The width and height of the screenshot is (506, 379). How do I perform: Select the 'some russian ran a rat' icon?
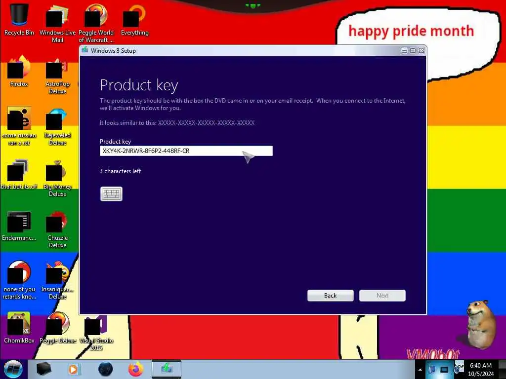click(19, 126)
